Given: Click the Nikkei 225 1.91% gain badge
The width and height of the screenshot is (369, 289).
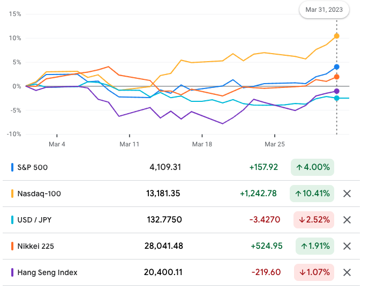Looking at the screenshot, I should (x=315, y=246).
